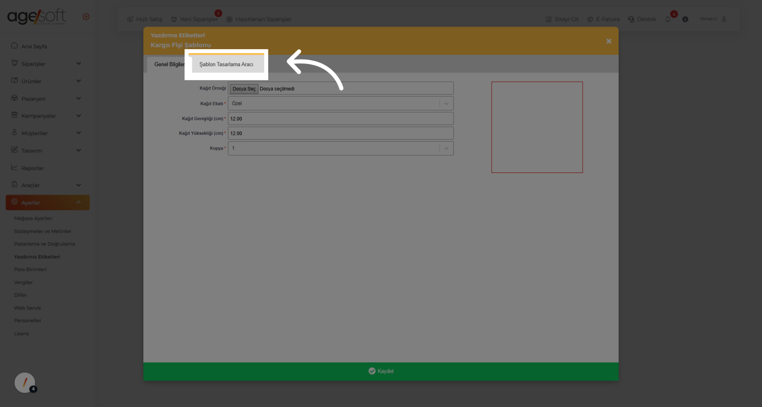Open Yazdırma Etiketleri submenu item

pyautogui.click(x=37, y=257)
